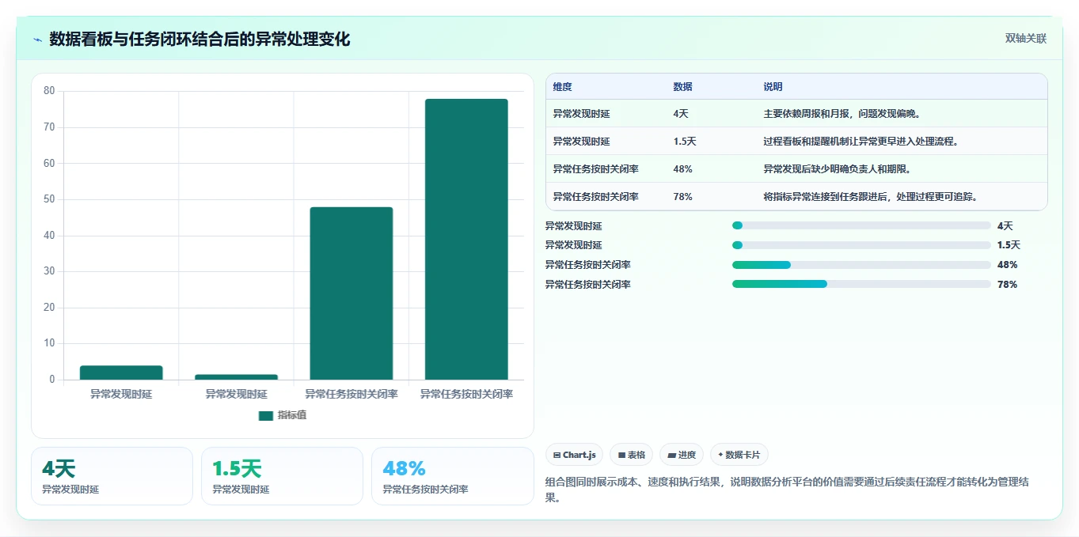This screenshot has width=1079, height=537.
Task: Click the 80 label on the y-axis
Action: (50, 91)
